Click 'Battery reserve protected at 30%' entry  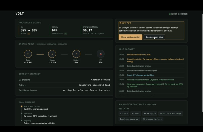point(39,123)
